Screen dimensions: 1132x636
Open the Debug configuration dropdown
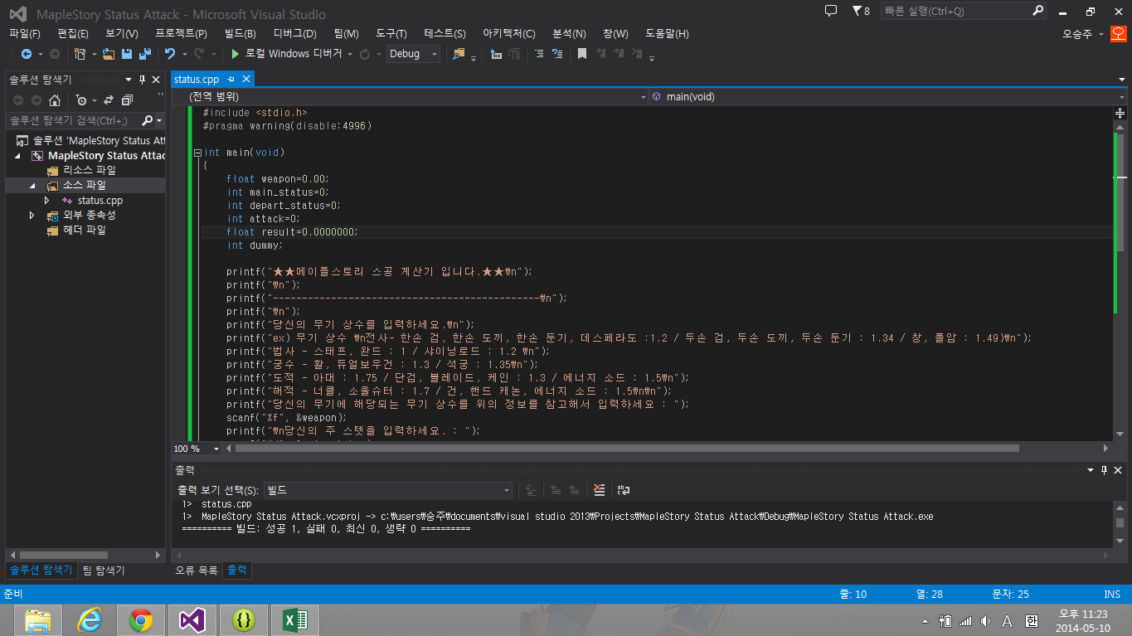(x=413, y=54)
